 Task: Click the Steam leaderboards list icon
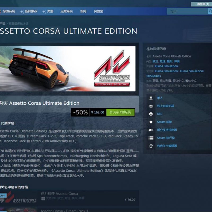(151, 138)
